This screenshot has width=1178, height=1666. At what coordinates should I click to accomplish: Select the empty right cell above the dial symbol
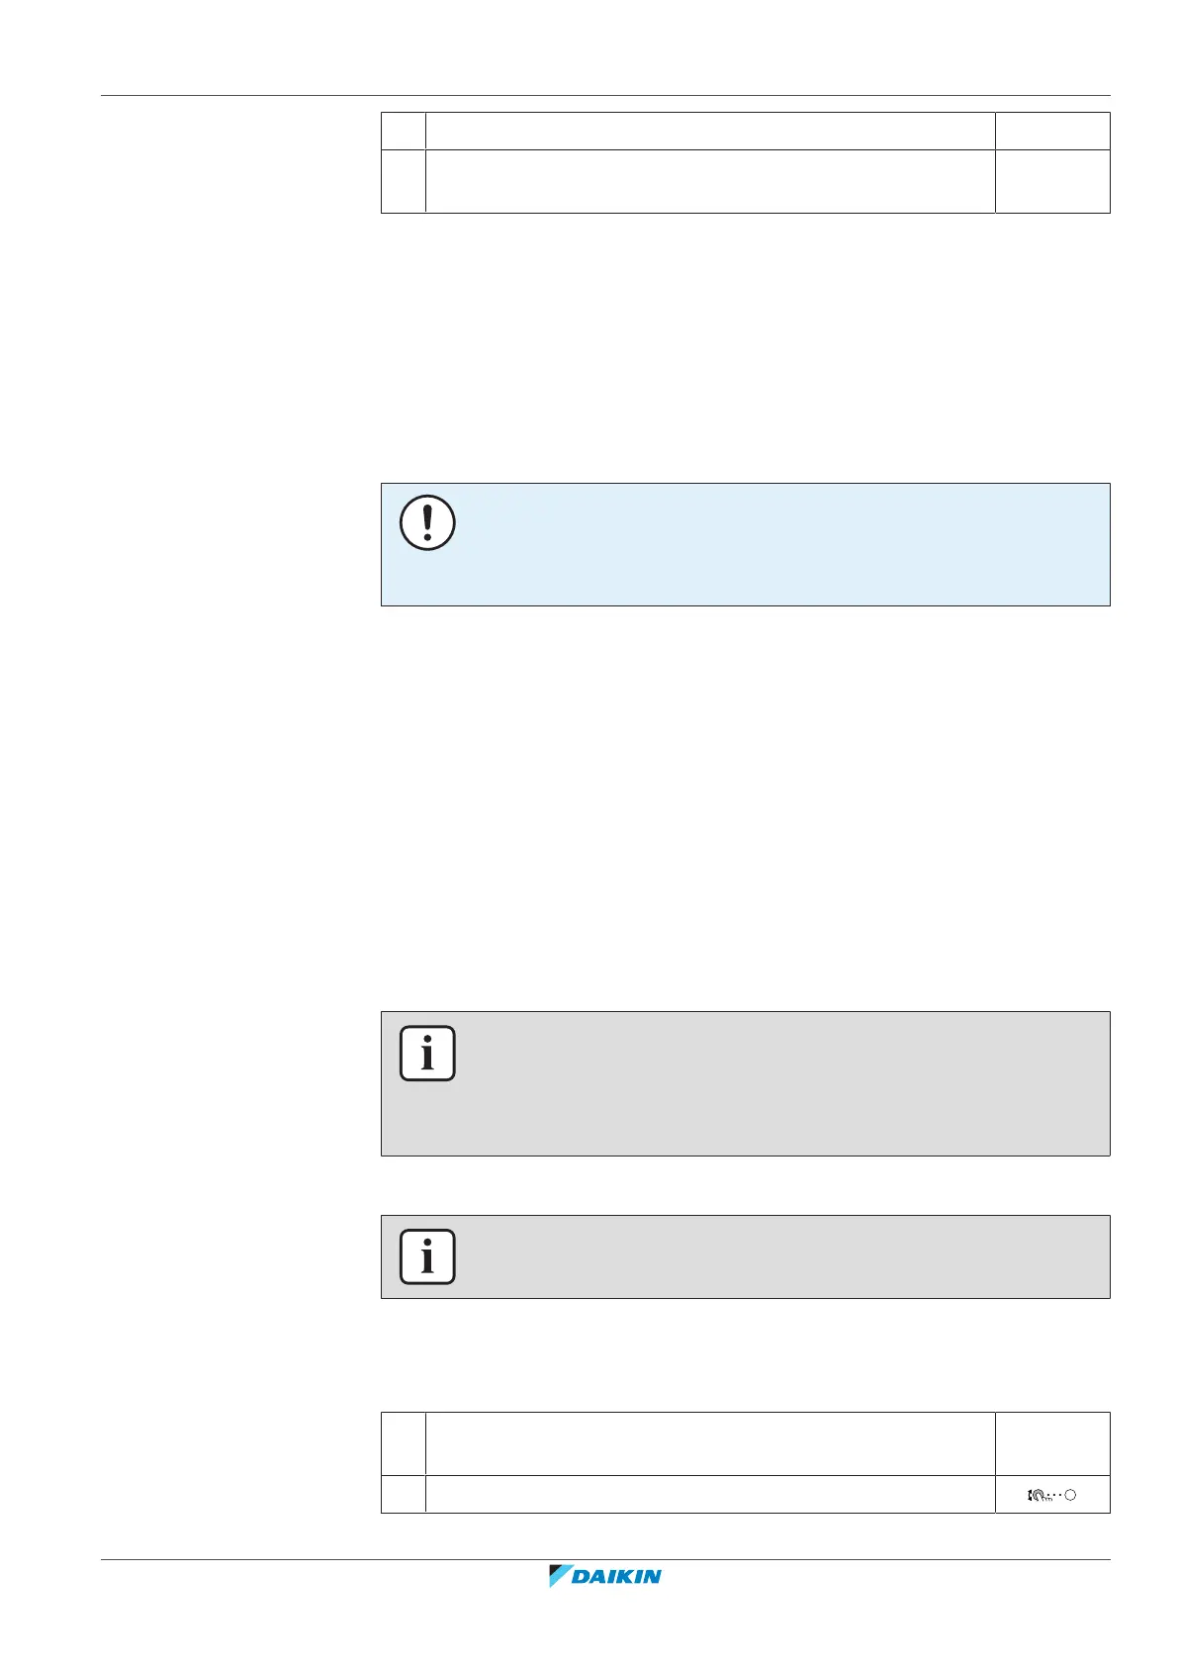coord(1051,1443)
